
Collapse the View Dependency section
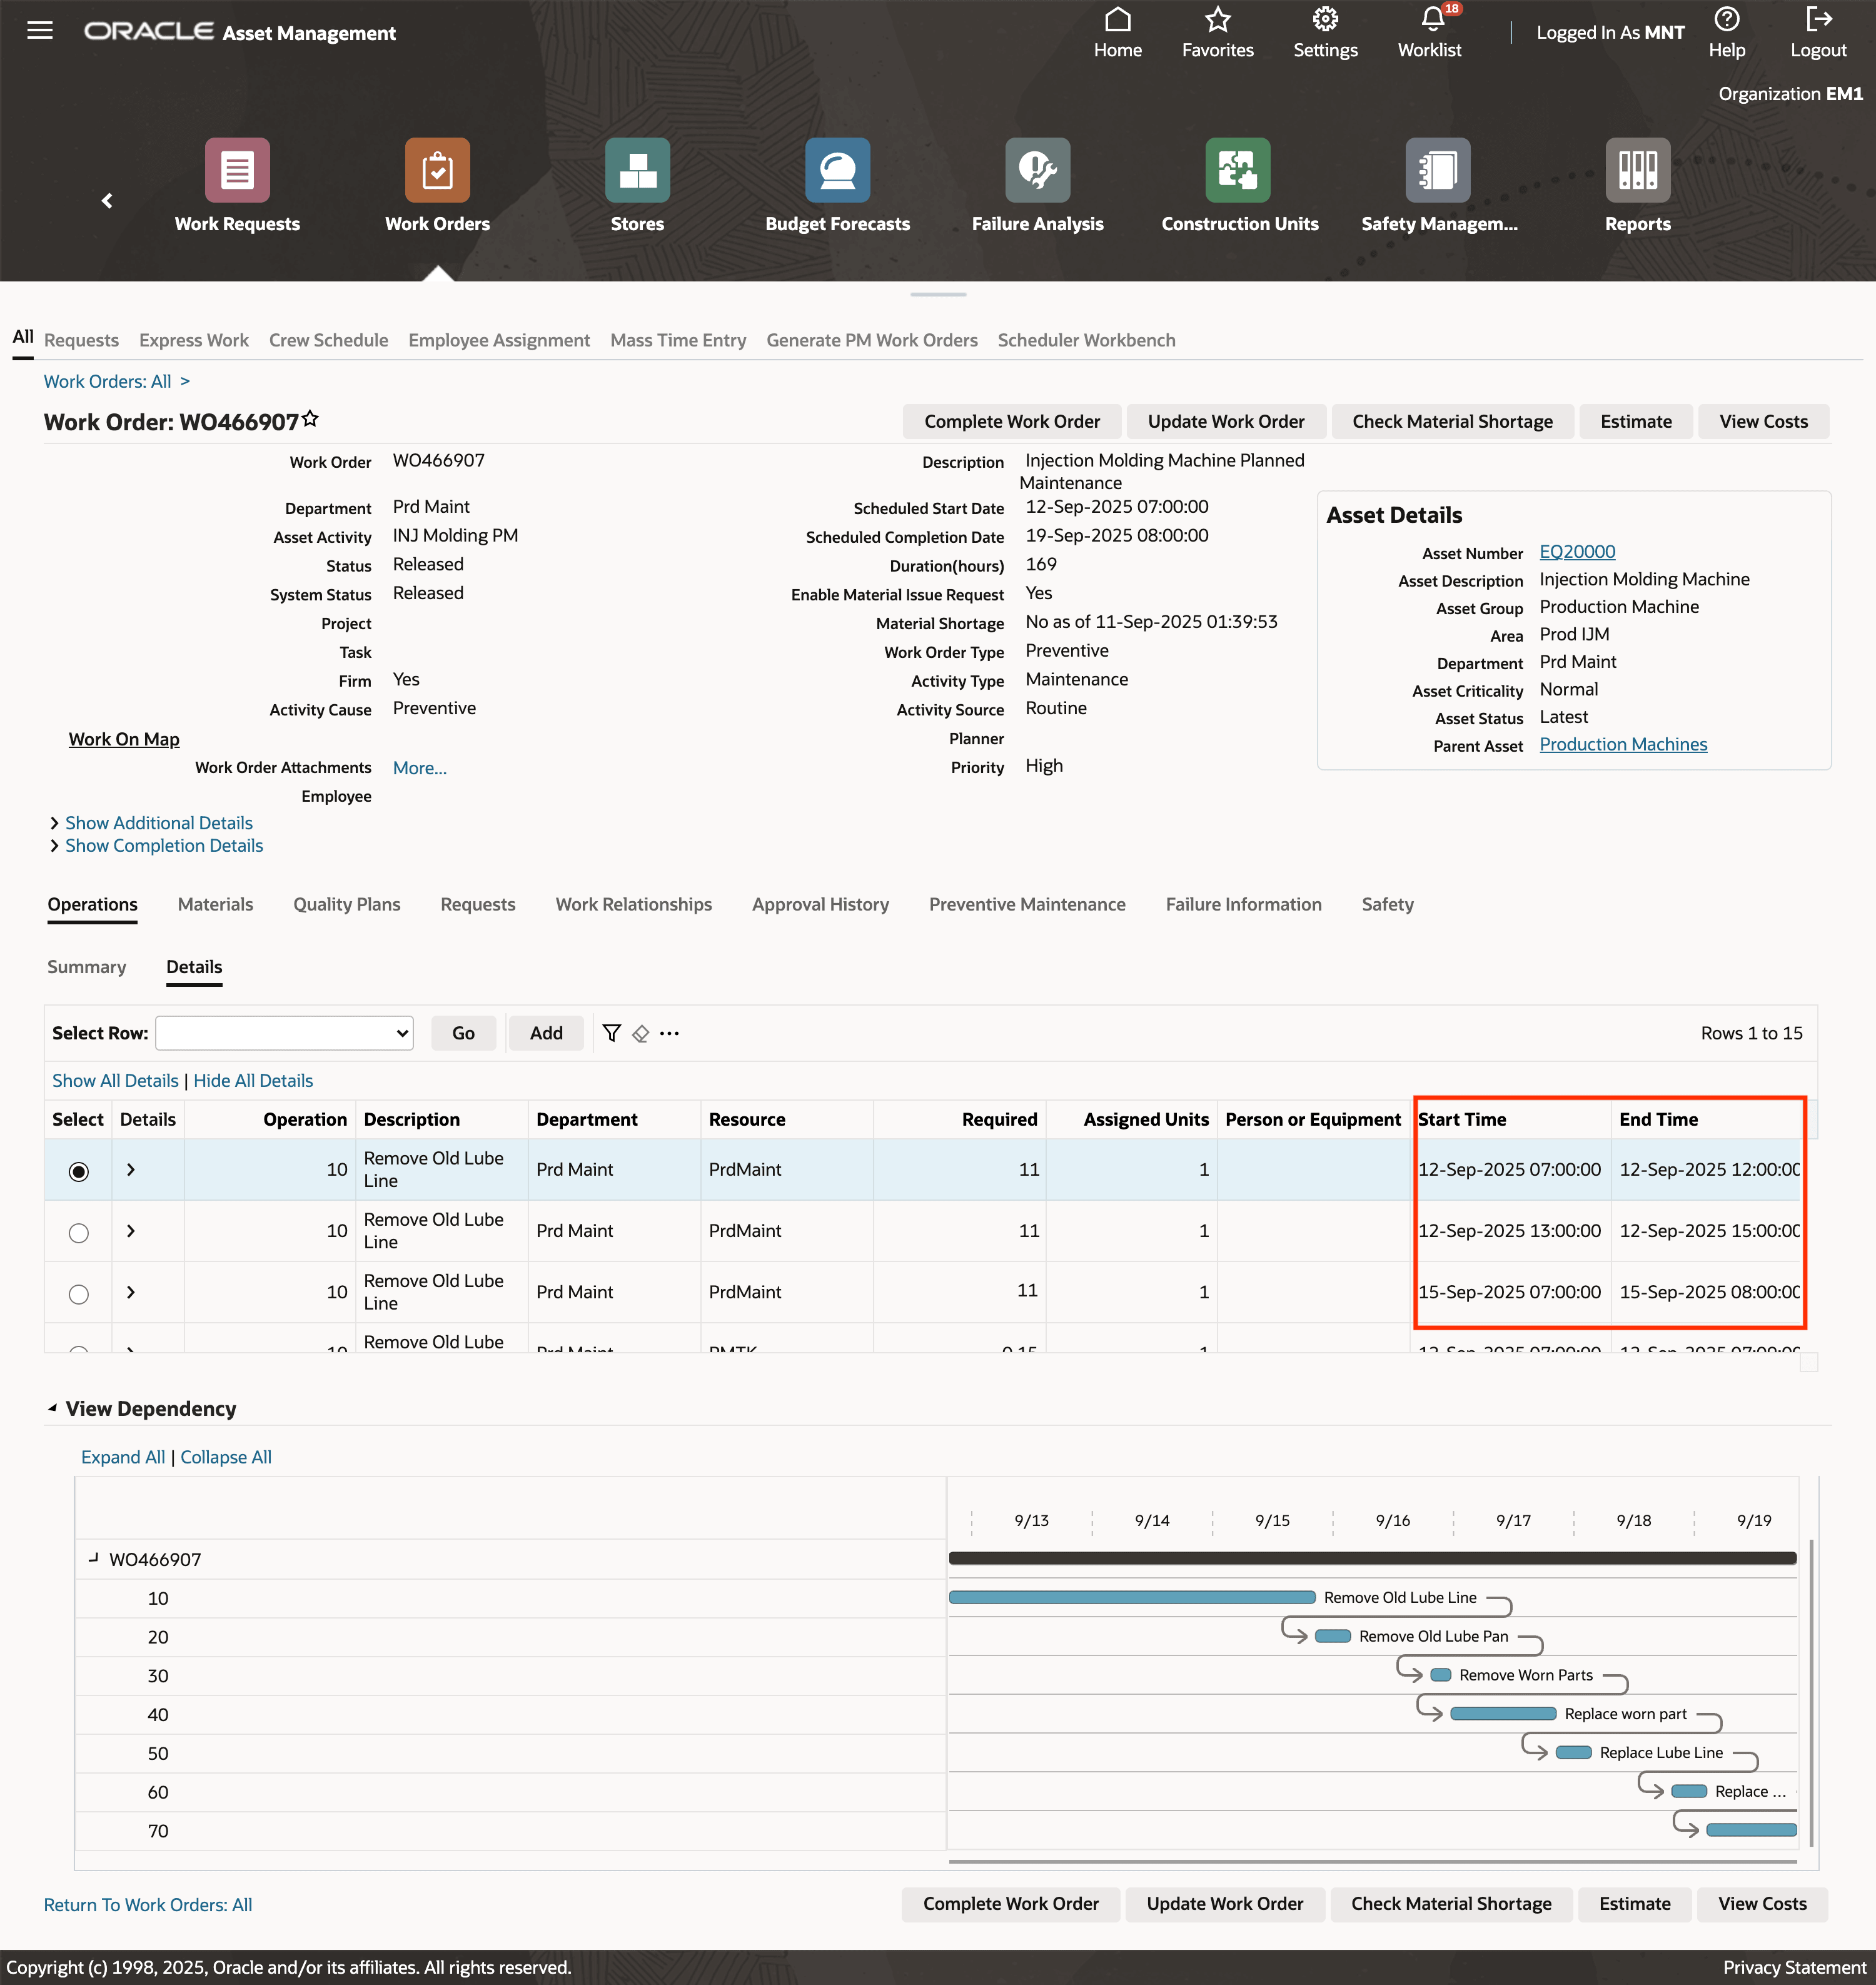tap(52, 1408)
